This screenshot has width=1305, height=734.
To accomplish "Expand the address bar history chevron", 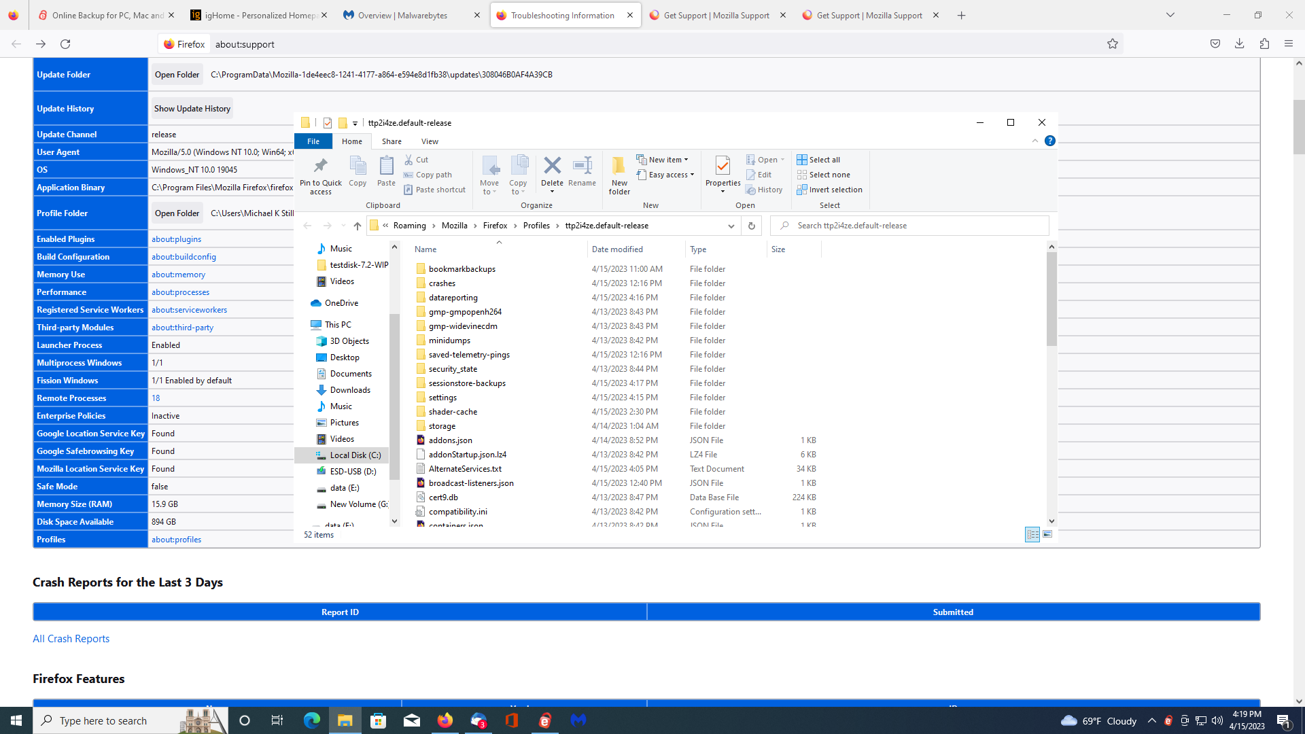I will point(731,226).
